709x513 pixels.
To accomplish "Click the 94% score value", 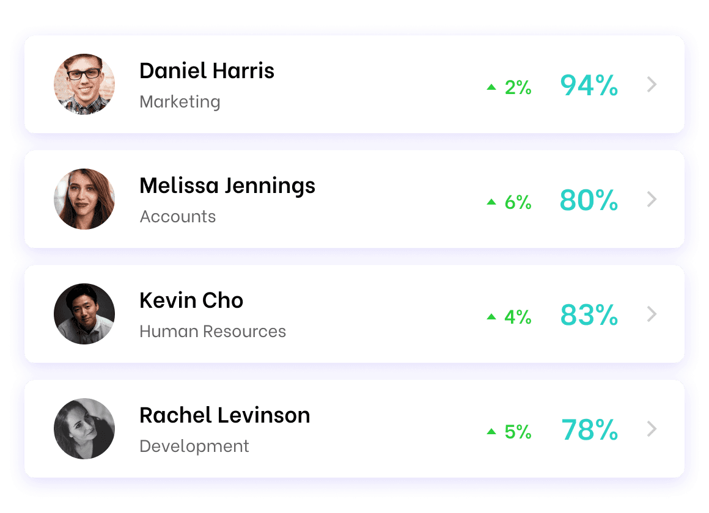I will pyautogui.click(x=589, y=85).
